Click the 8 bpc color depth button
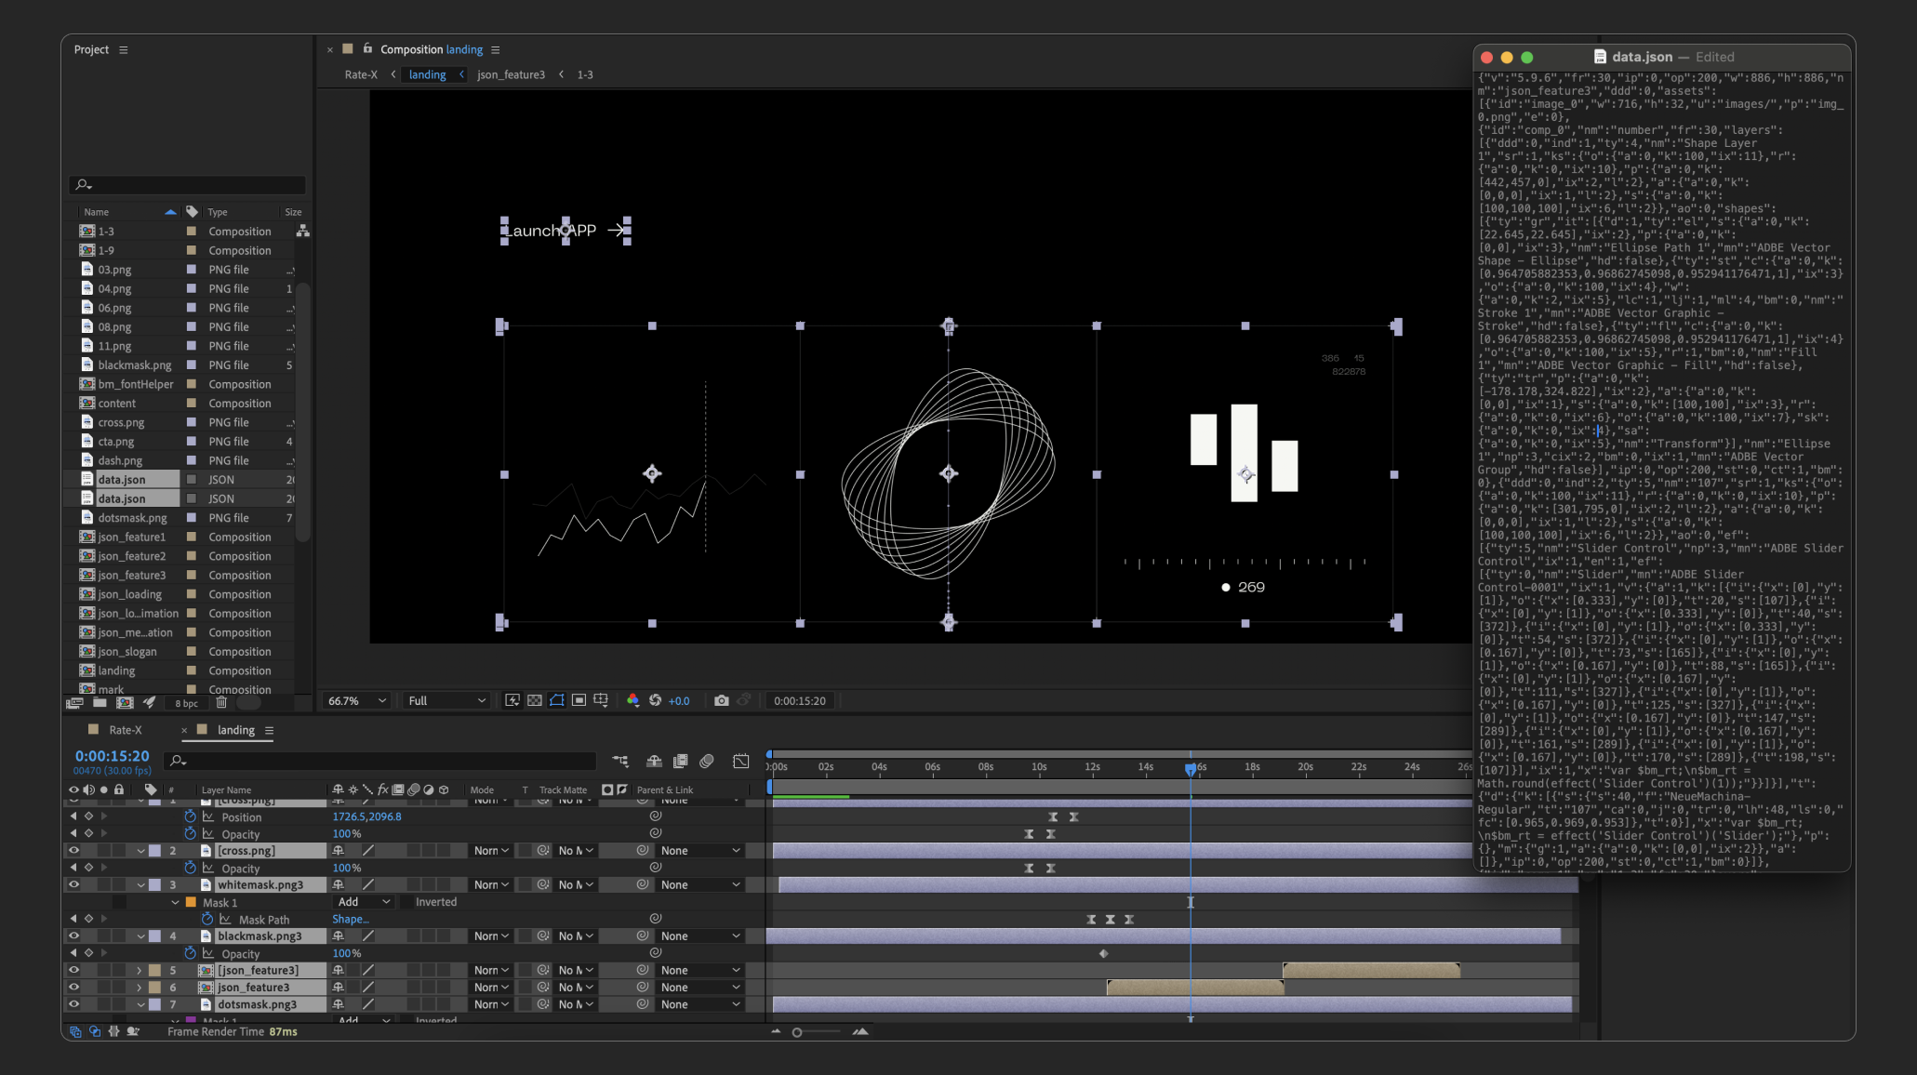This screenshot has height=1075, width=1917. 186,703
